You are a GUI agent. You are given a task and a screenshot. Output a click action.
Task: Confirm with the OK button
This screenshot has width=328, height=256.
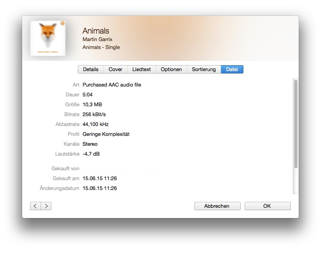pos(268,206)
